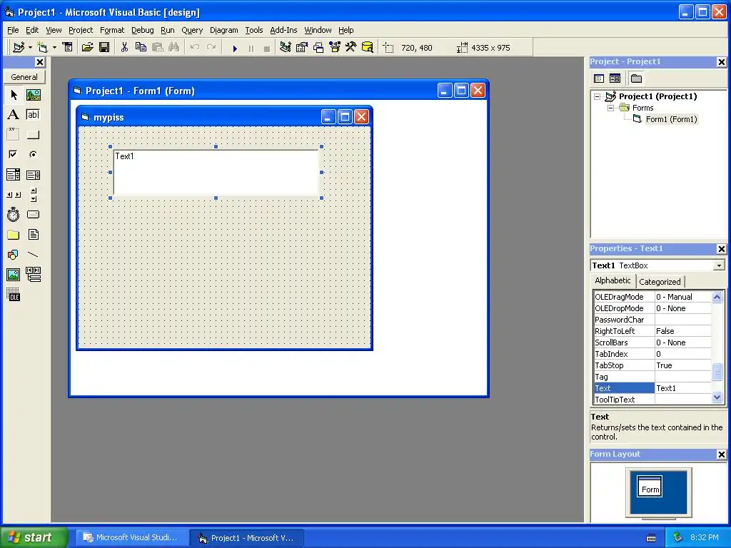Click the End stop button in toolbar
The height and width of the screenshot is (548, 731).
(267, 48)
